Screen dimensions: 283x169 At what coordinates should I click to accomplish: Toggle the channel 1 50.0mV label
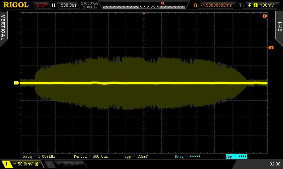pos(22,164)
